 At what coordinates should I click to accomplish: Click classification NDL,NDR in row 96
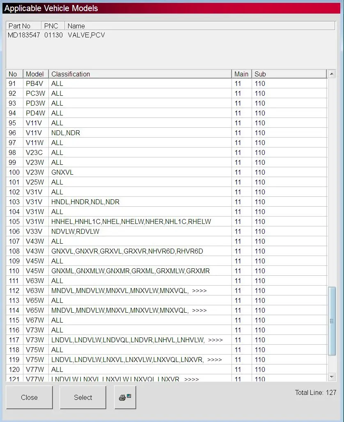pos(66,133)
